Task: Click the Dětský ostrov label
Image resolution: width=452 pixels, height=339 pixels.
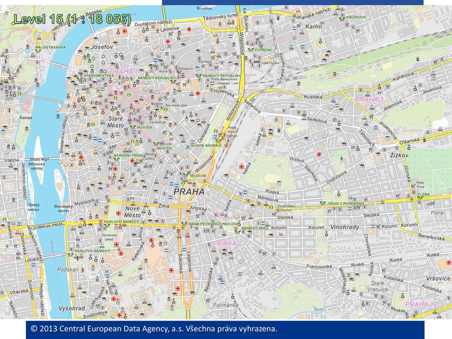Action: pos(33,207)
